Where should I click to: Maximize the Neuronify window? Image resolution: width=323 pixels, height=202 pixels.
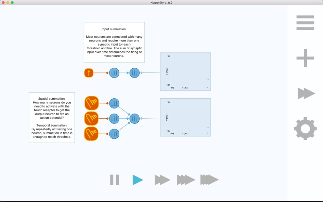click(x=12, y=2)
